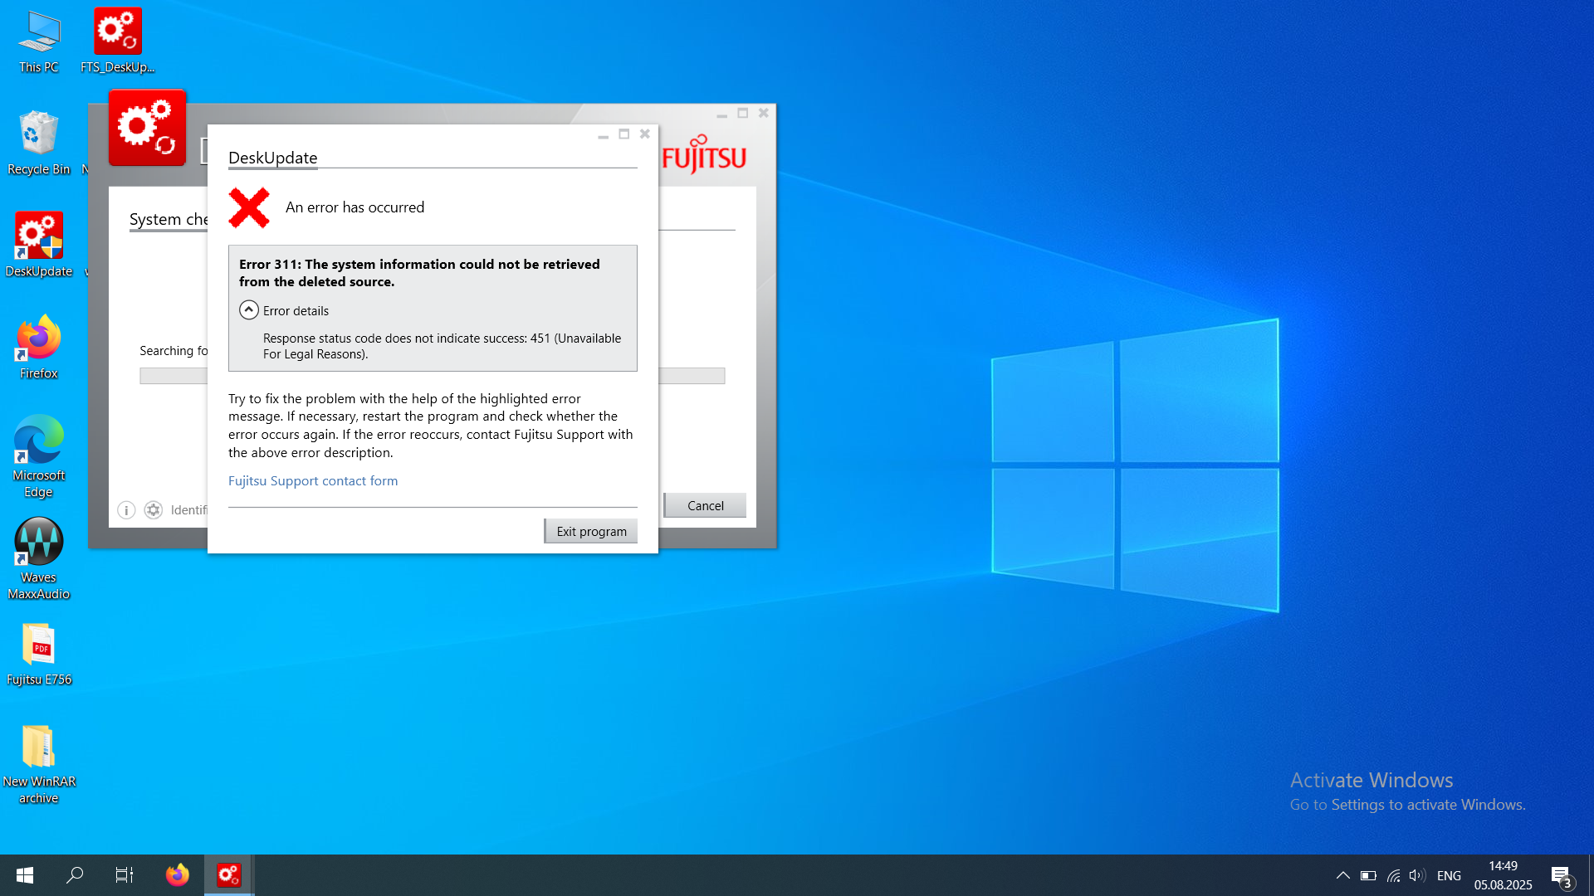
Task: Open DeskUpdate settings gear icon
Action: coord(154,510)
